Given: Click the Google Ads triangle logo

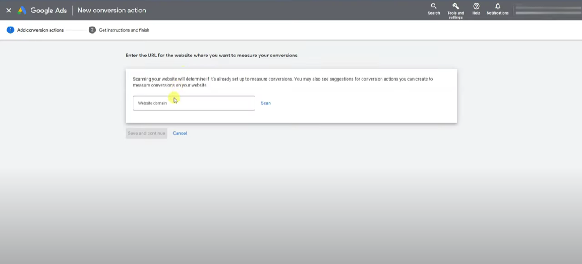Looking at the screenshot, I should coord(22,10).
